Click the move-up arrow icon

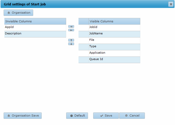coord(71,40)
